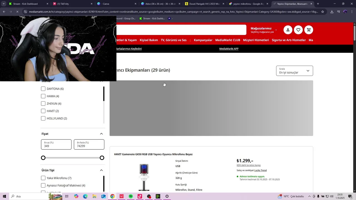Click the browser back arrow
The image size is (356, 200).
click(4, 12)
